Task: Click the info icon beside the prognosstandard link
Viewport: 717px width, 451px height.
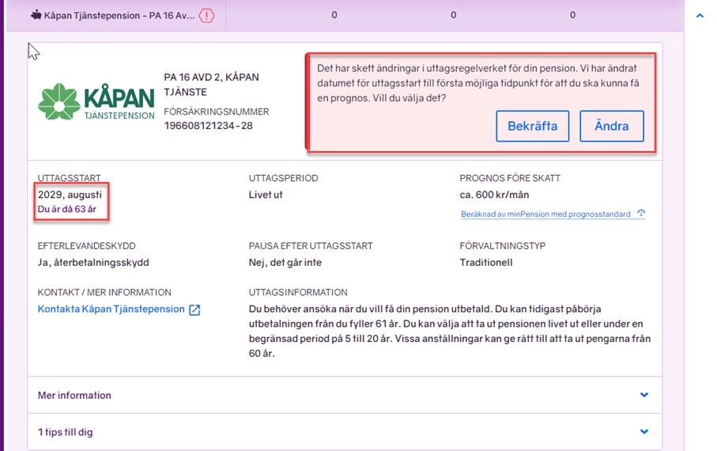Action: coord(641,214)
